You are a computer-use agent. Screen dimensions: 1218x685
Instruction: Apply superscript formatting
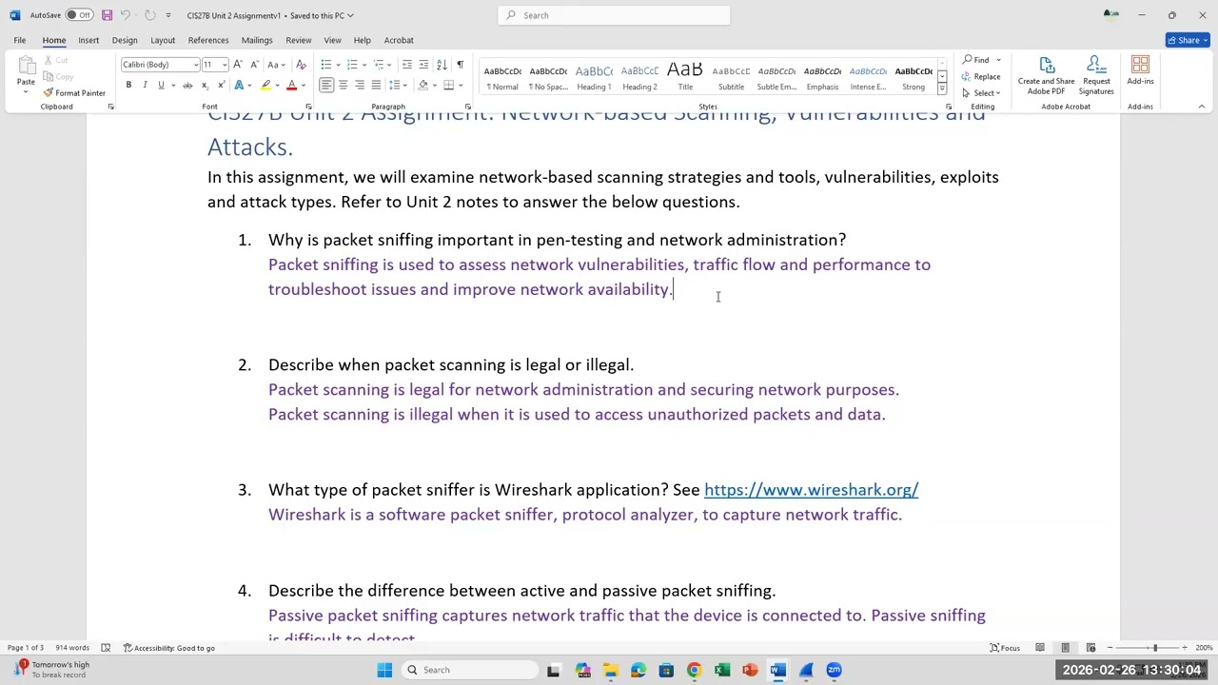220,86
